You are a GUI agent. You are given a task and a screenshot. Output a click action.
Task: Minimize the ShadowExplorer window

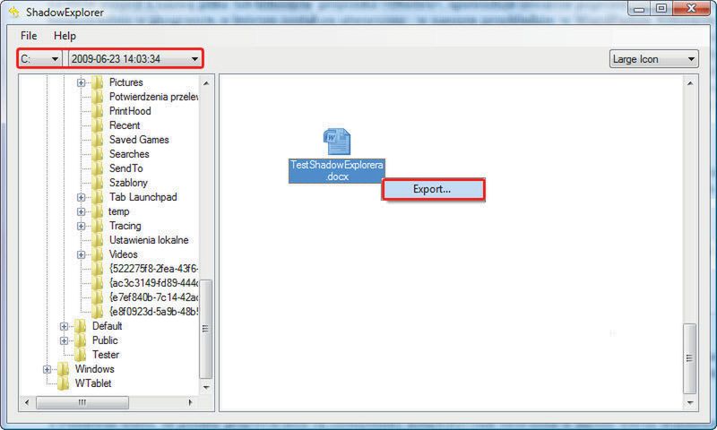[x=639, y=9]
